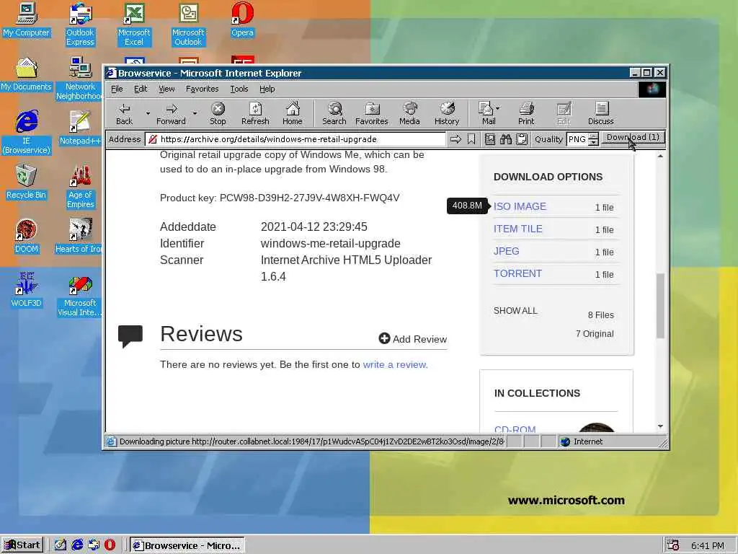Open the View menu
This screenshot has height=554, width=738.
click(166, 89)
